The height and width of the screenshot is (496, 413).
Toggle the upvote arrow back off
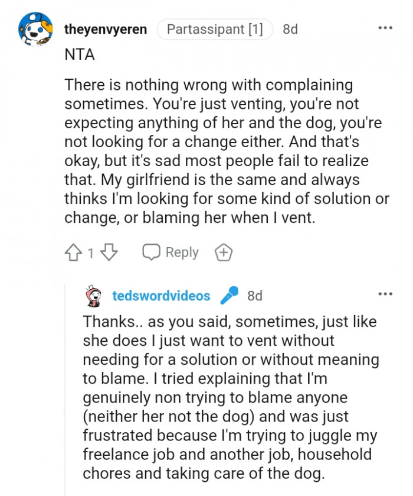[x=73, y=252]
